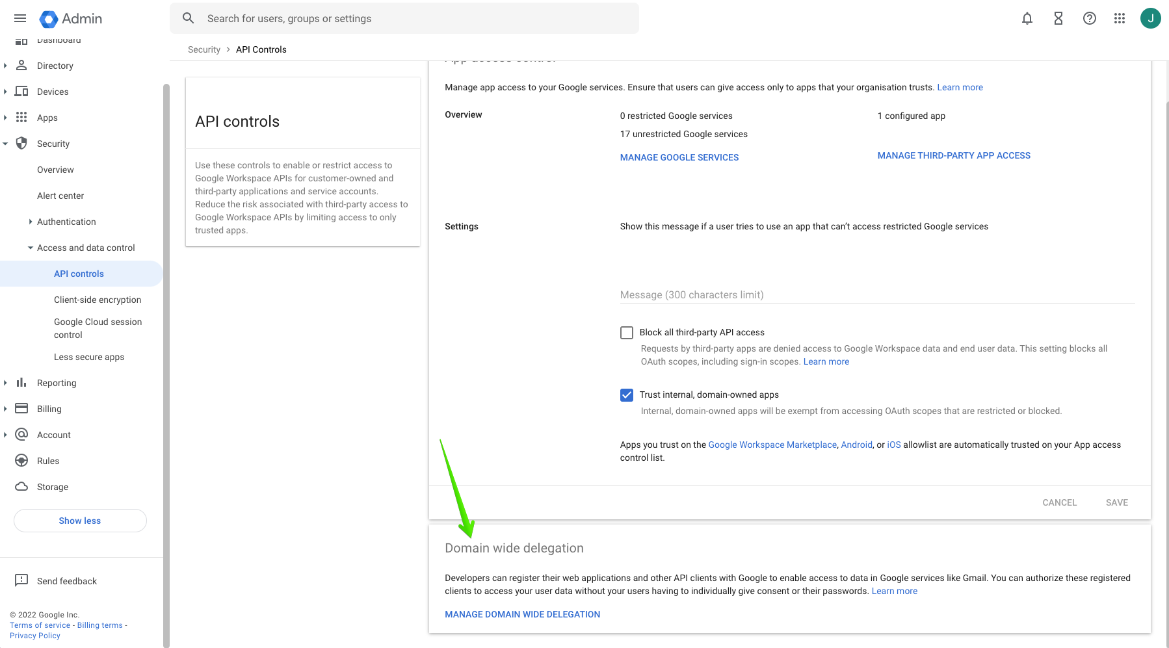Click MANAGE THIRD-PARTY APP ACCESS
Image resolution: width=1169 pixels, height=648 pixels.
(954, 155)
